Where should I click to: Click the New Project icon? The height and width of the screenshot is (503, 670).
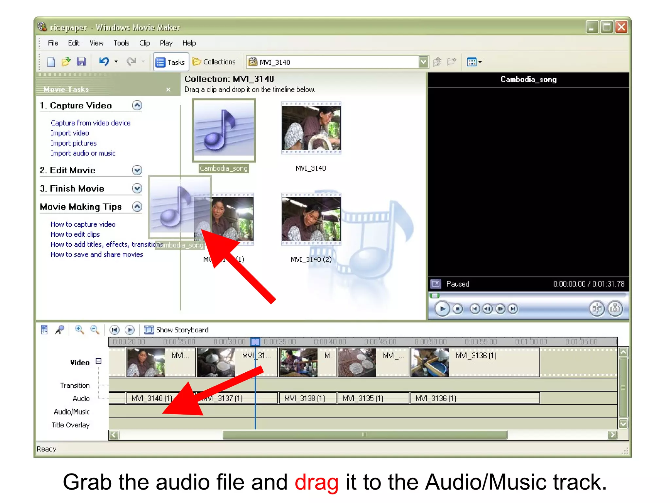click(51, 62)
